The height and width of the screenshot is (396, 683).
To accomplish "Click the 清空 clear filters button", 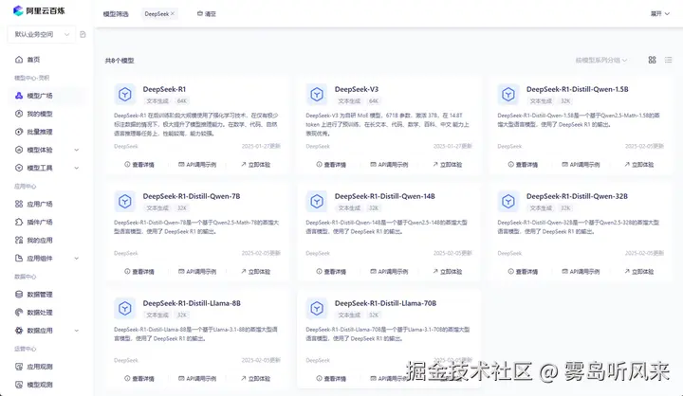I will pyautogui.click(x=207, y=14).
